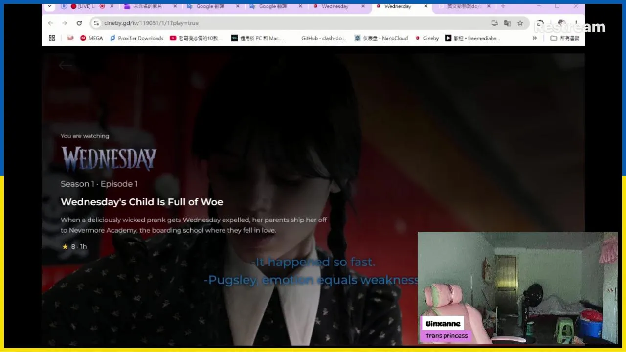
Task: Bookmark this page with the star icon
Action: [x=520, y=23]
